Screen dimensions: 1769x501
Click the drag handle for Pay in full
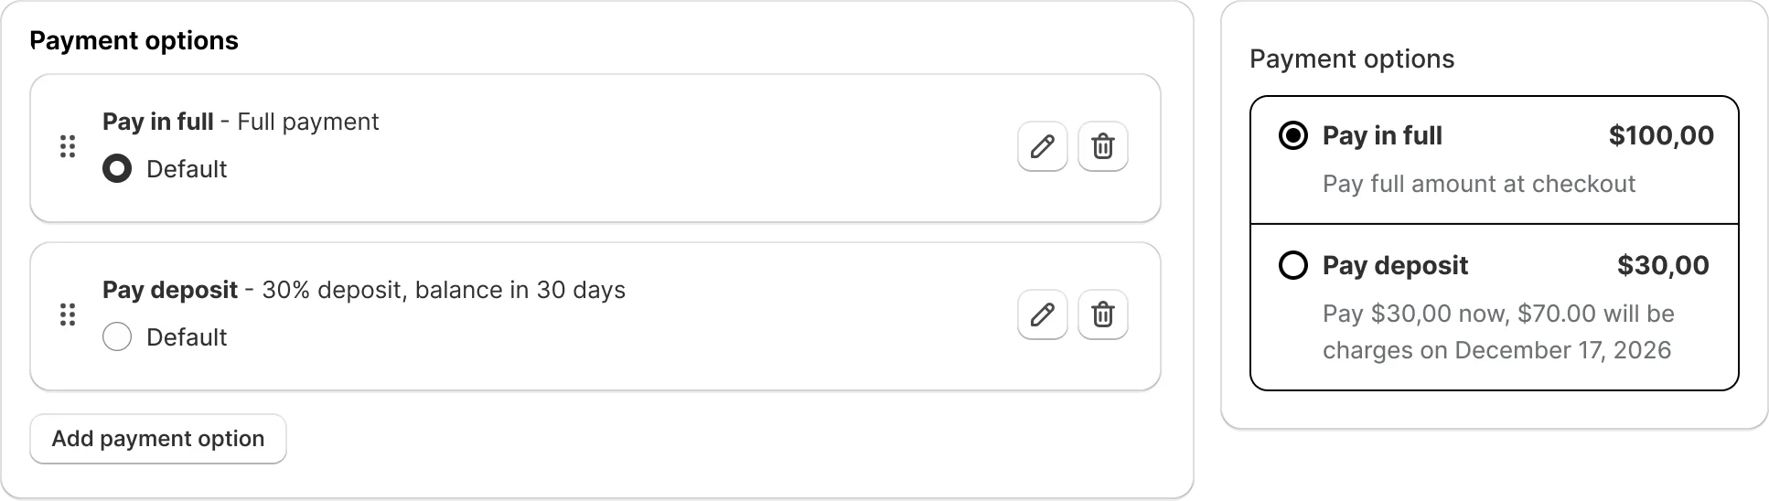tap(67, 146)
